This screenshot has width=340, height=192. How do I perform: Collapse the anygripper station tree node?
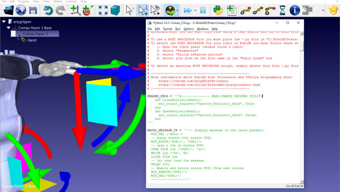click(4, 22)
